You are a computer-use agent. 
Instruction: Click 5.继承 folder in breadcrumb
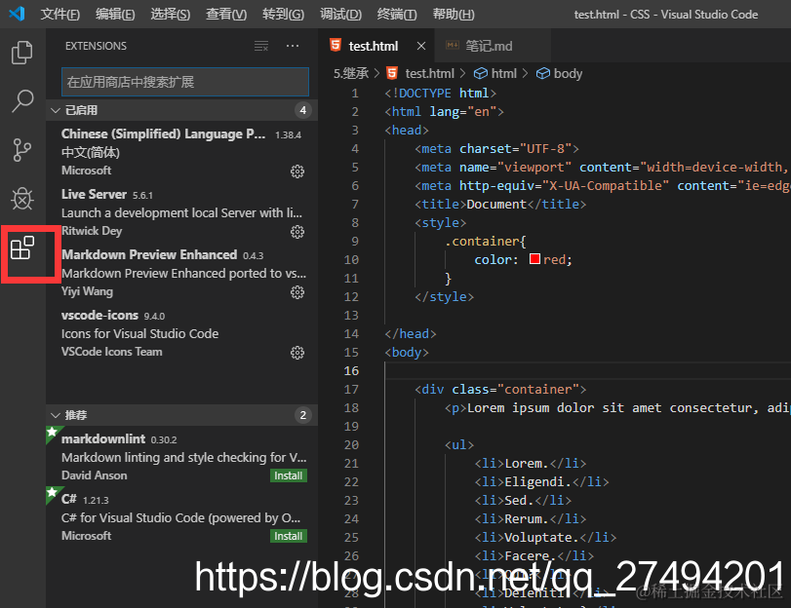tap(351, 74)
